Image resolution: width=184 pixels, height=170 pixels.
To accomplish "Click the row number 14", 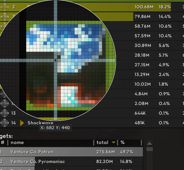I will coord(14,123).
